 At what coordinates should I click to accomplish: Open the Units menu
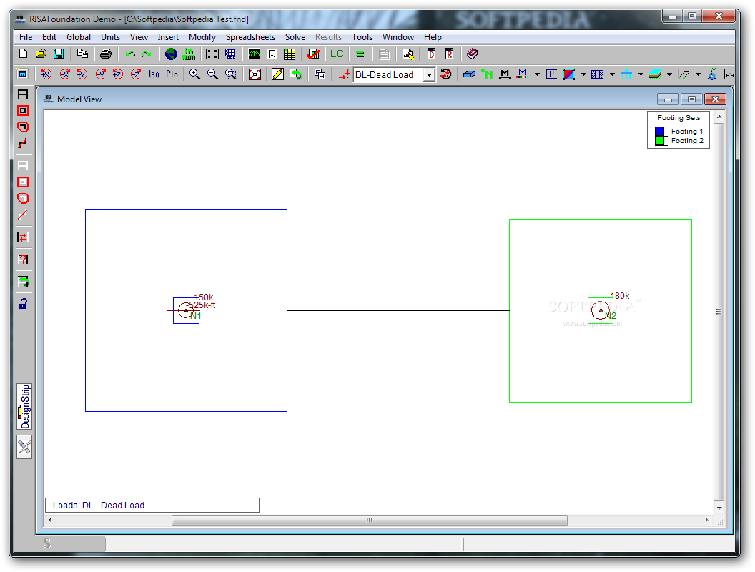click(110, 37)
